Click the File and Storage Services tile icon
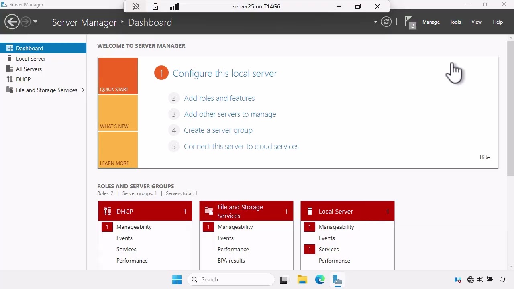The height and width of the screenshot is (289, 514). [x=208, y=211]
